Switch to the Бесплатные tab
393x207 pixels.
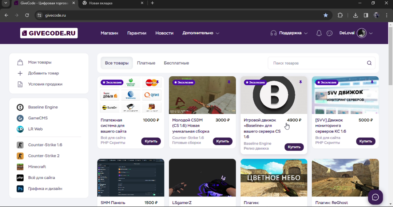[x=176, y=63]
